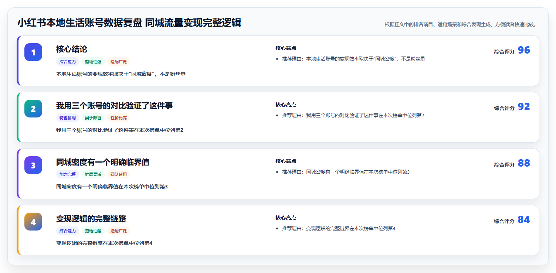This screenshot has width=556, height=273.
Task: Click bold description ending 位列第4
Action: [x=104, y=243]
